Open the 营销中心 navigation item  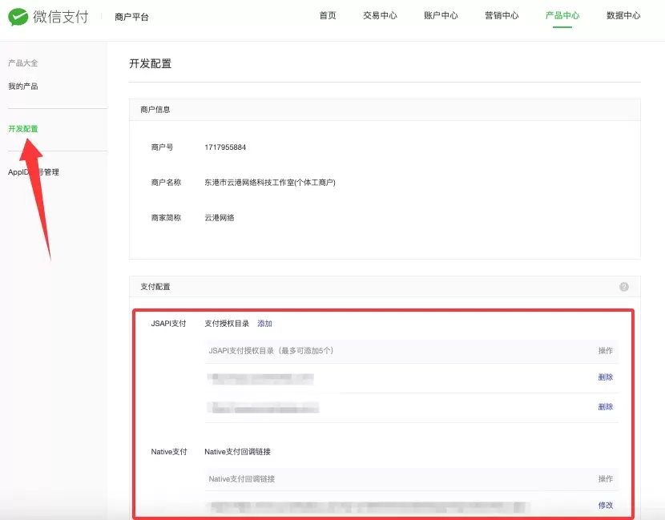[502, 16]
